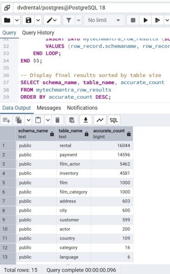Delete selected rows trash icon
The height and width of the screenshot is (274, 170).
57,120
